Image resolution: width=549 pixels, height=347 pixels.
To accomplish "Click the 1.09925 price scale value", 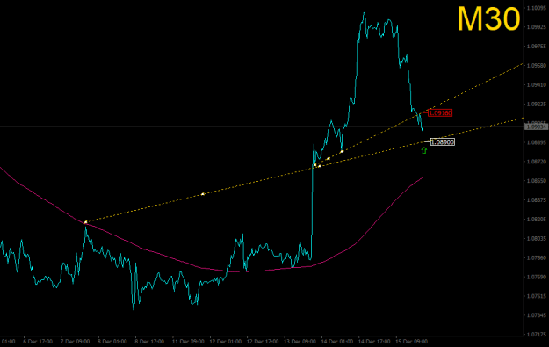I will [x=537, y=27].
